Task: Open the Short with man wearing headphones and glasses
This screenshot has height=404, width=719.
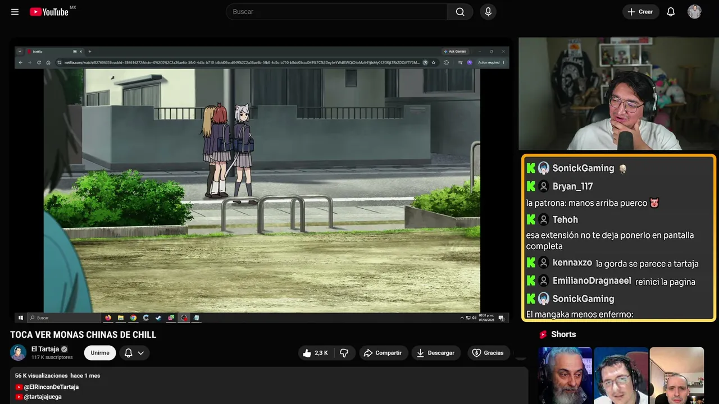Action: [621, 375]
